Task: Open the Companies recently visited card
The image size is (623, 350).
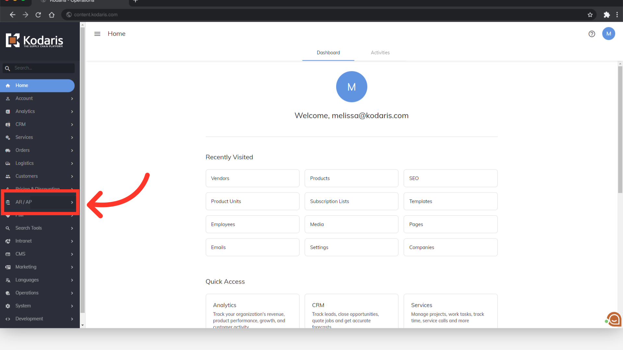Action: pyautogui.click(x=450, y=247)
